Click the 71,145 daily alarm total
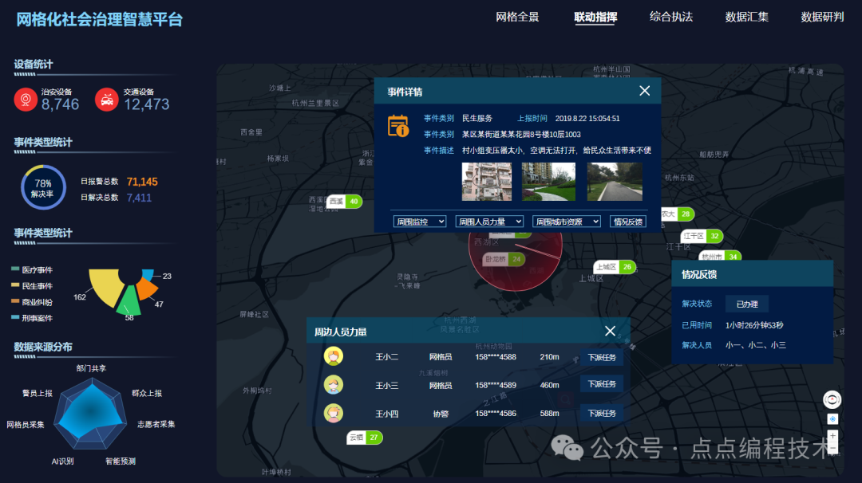This screenshot has width=862, height=483. [142, 182]
